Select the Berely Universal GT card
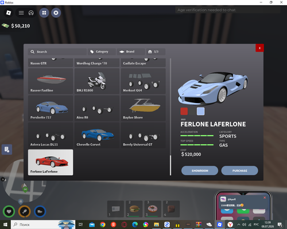287x229 pixels. 143,135
